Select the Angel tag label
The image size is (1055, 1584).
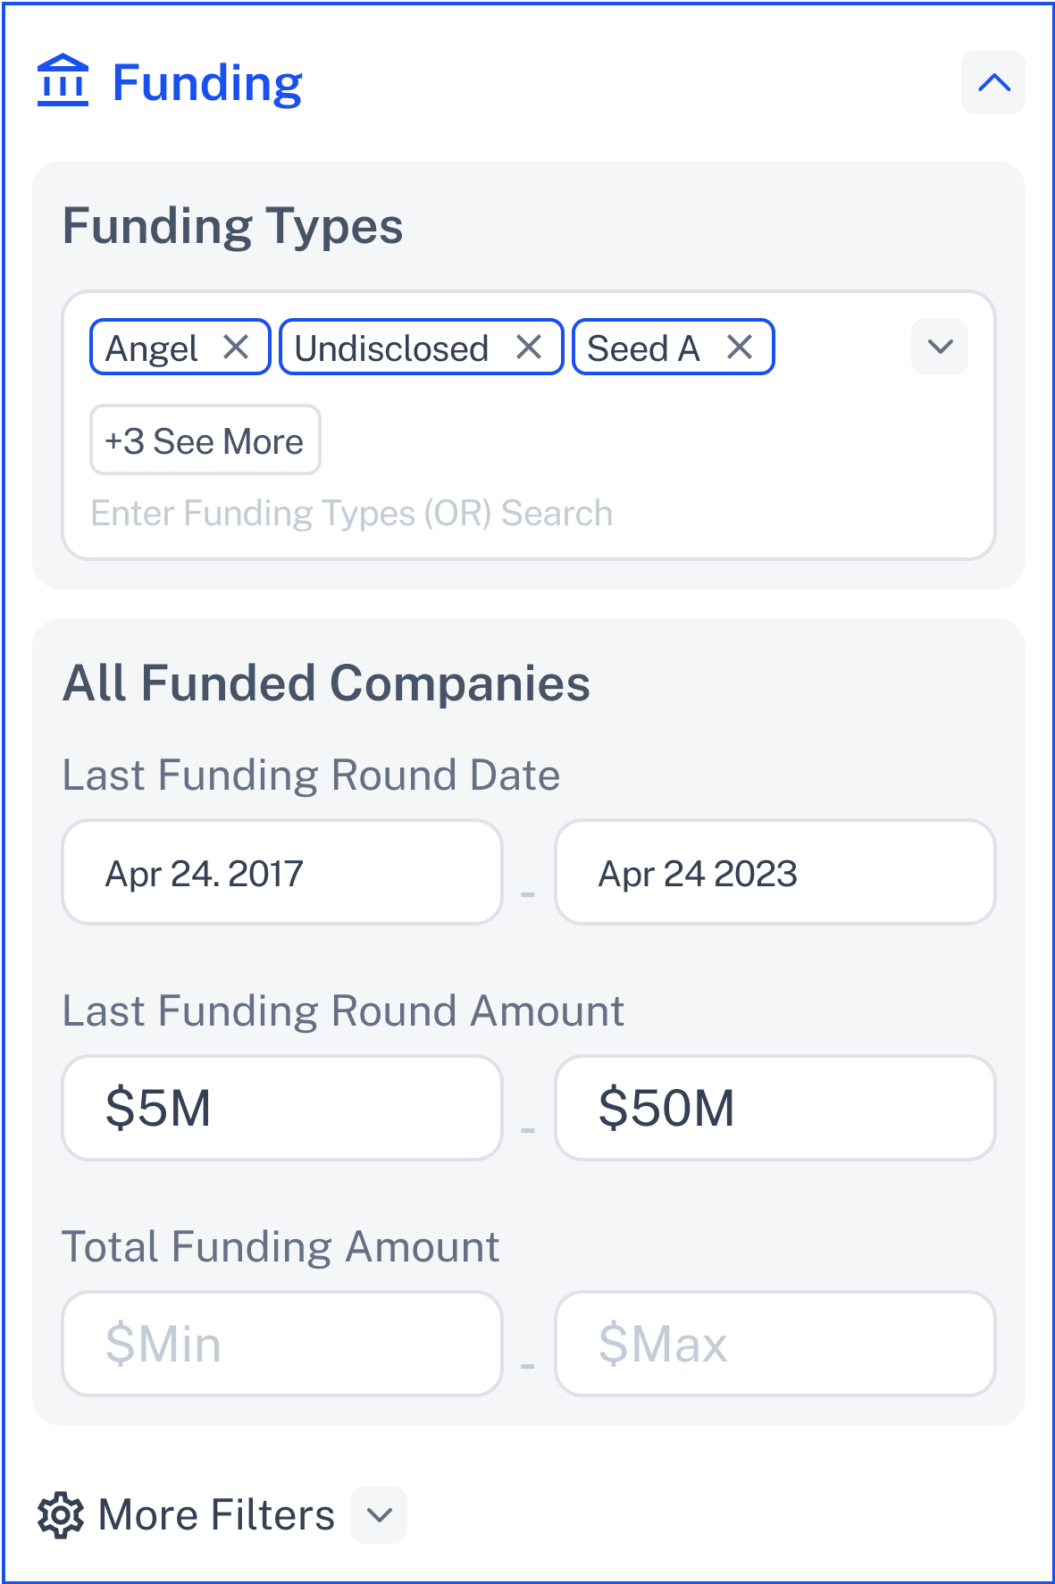pyautogui.click(x=152, y=348)
